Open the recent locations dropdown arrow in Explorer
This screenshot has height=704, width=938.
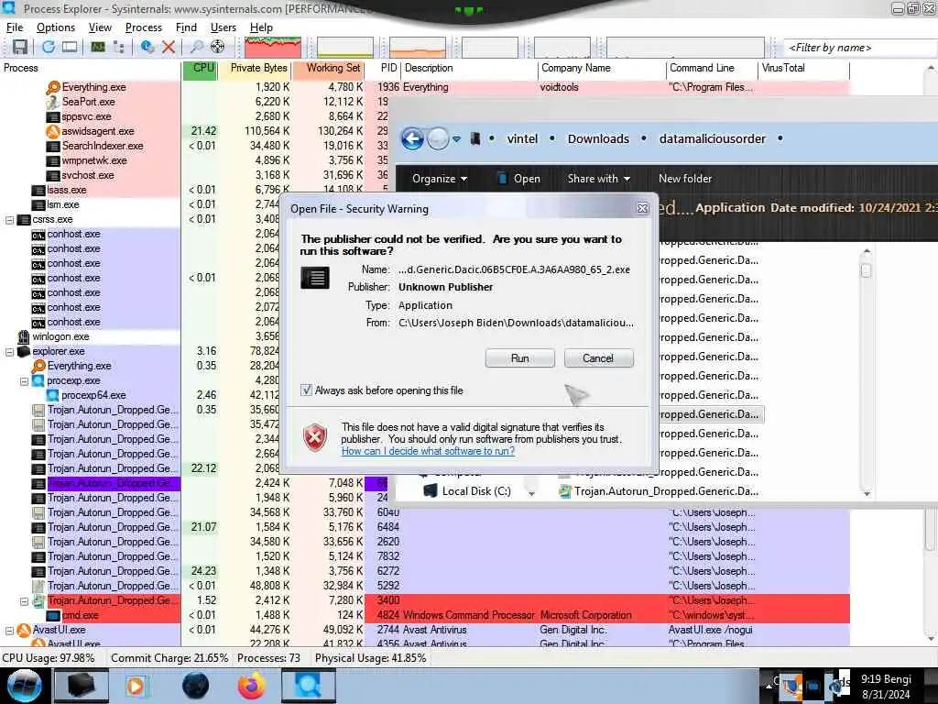pos(456,139)
